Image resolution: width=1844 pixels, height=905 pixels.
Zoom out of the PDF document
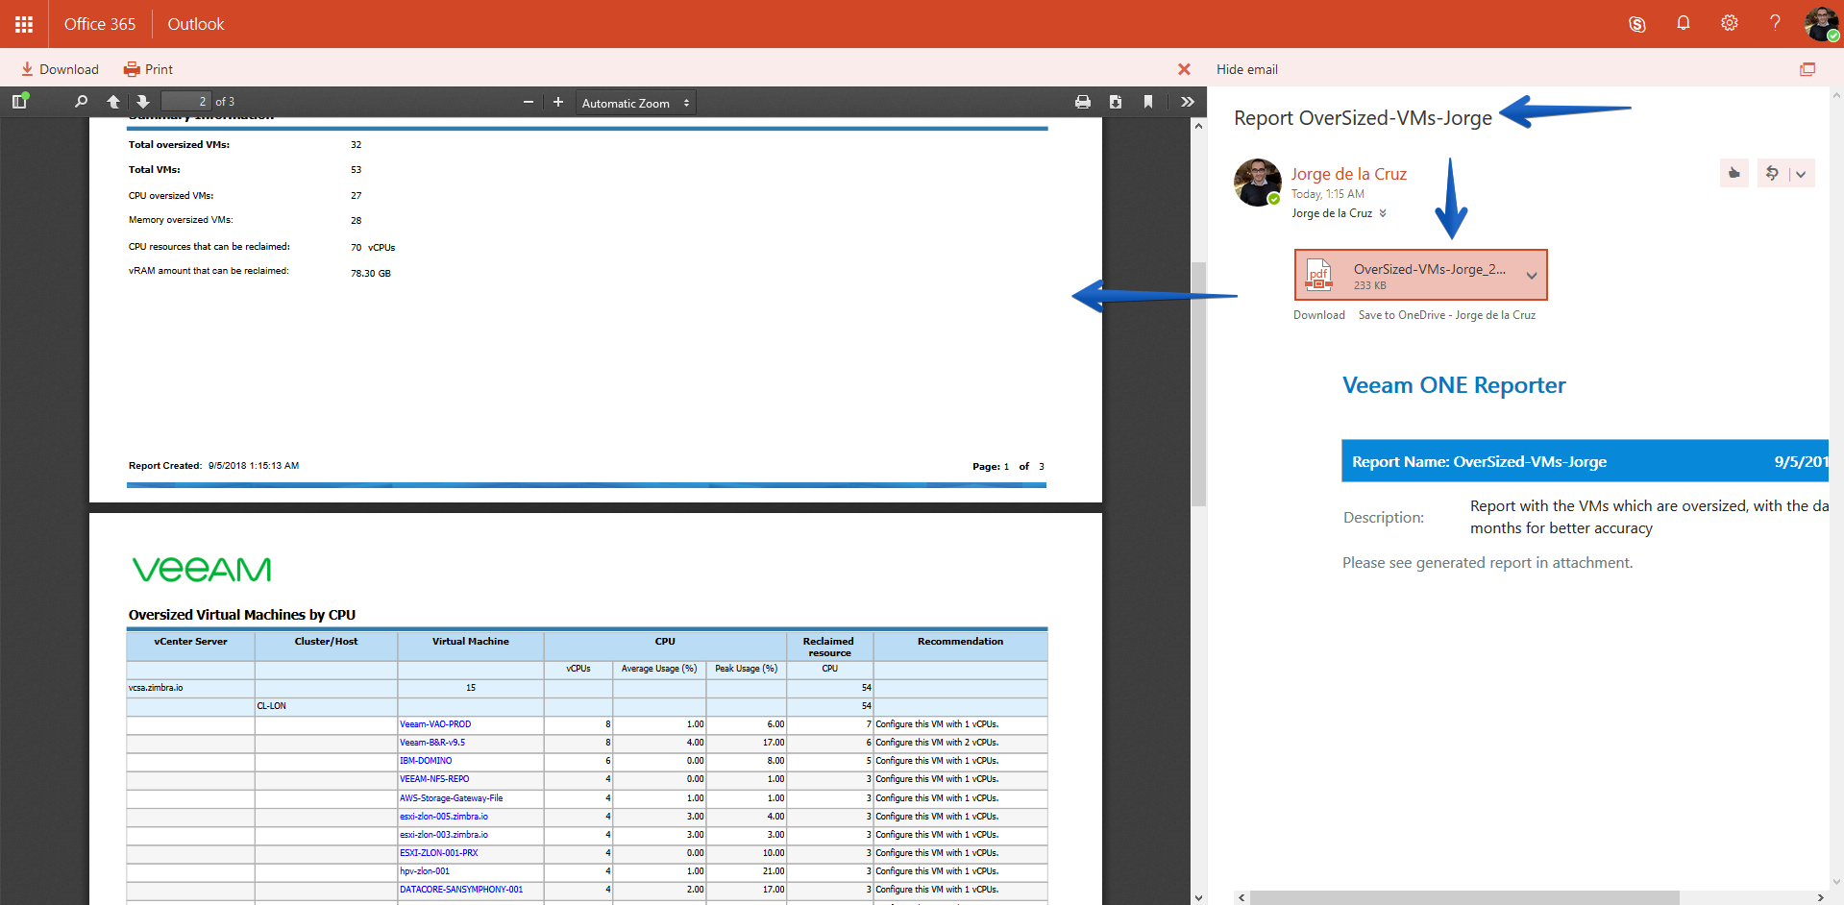[x=529, y=102]
